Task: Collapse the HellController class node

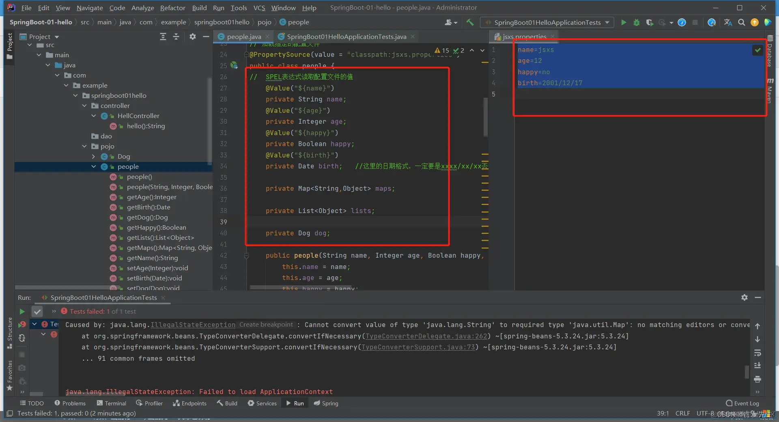Action: 94,116
